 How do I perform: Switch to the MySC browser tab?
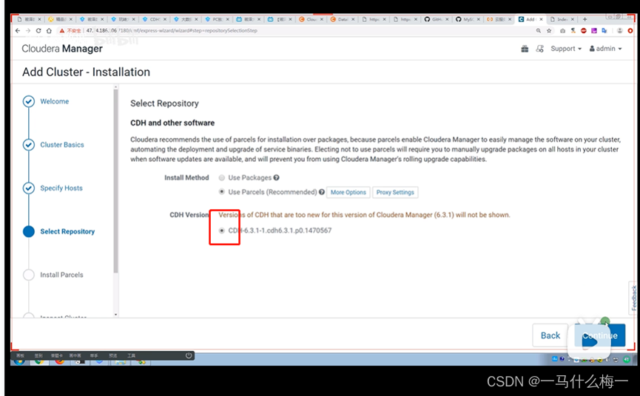[468, 19]
